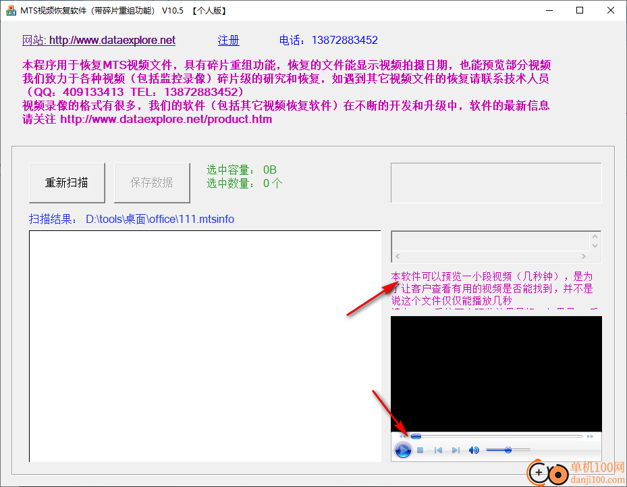This screenshot has height=487, width=627.
Task: Jump to previous track in media player
Action: pyautogui.click(x=438, y=450)
